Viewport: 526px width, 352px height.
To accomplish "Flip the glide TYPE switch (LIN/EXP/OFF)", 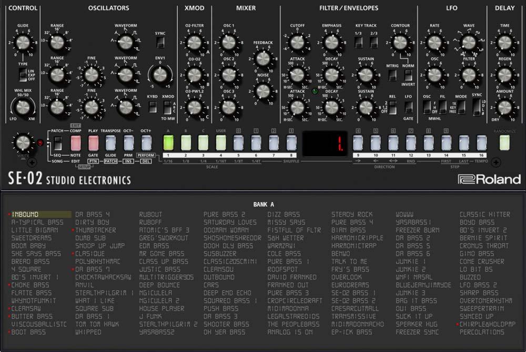I will pos(23,74).
